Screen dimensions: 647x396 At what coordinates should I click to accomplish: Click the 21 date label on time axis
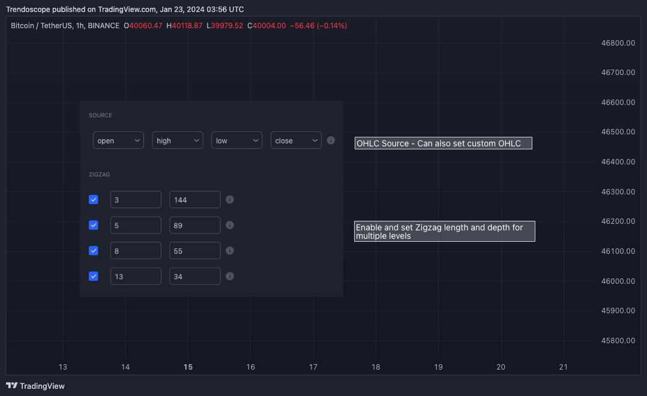(x=563, y=367)
